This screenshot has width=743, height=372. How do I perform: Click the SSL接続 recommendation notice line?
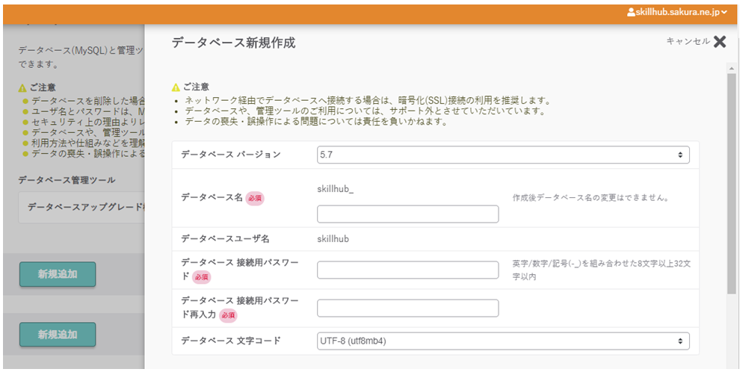pos(368,101)
